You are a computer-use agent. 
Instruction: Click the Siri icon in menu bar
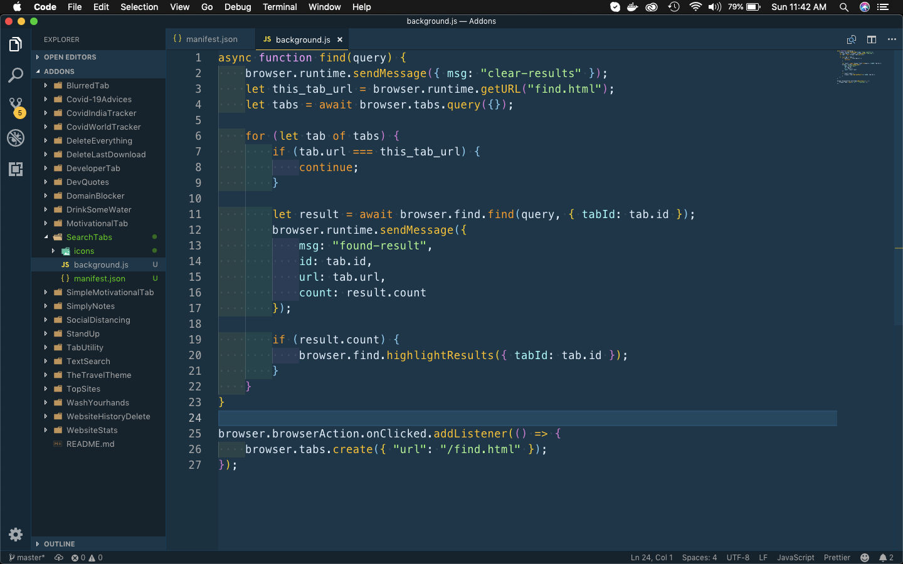pos(865,7)
